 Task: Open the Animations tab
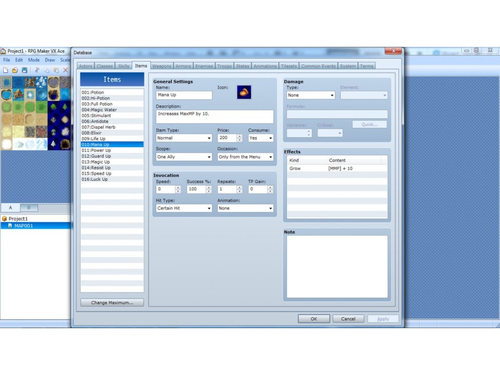pos(265,66)
